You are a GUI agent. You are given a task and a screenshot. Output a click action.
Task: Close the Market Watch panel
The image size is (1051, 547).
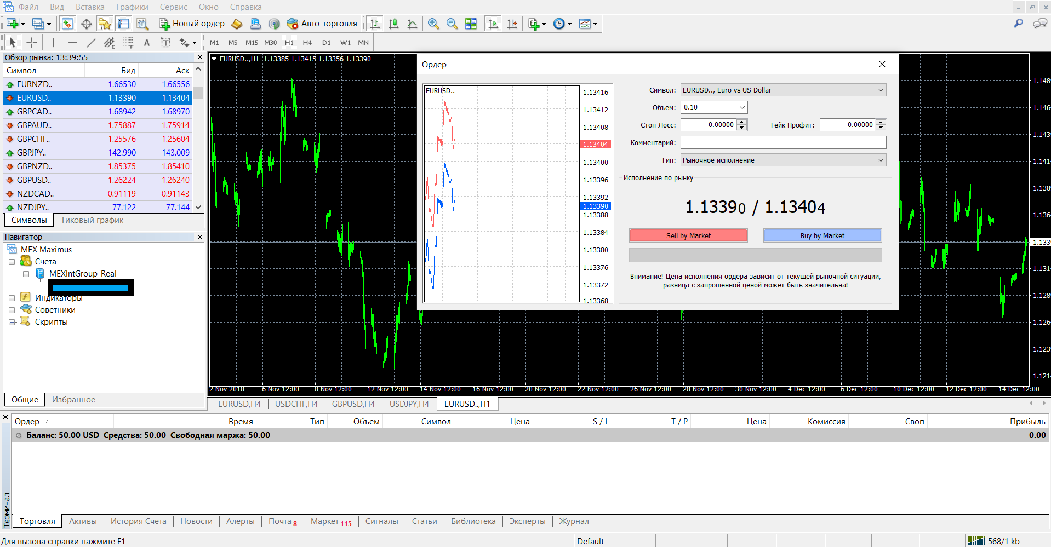pyautogui.click(x=200, y=57)
